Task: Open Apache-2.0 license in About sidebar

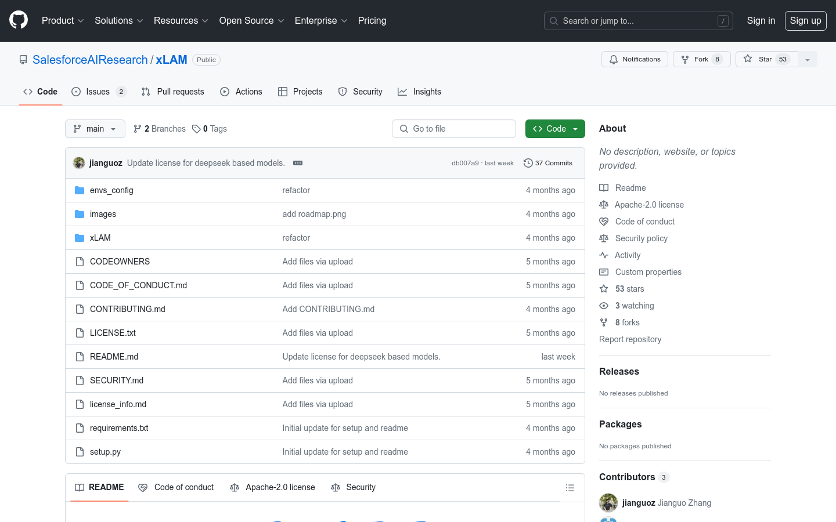Action: (642, 205)
